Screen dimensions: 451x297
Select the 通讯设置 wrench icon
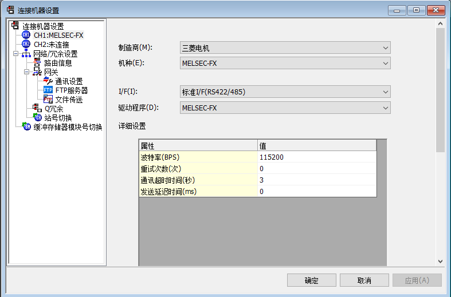(x=48, y=81)
